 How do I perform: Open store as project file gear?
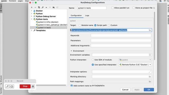point(154,8)
